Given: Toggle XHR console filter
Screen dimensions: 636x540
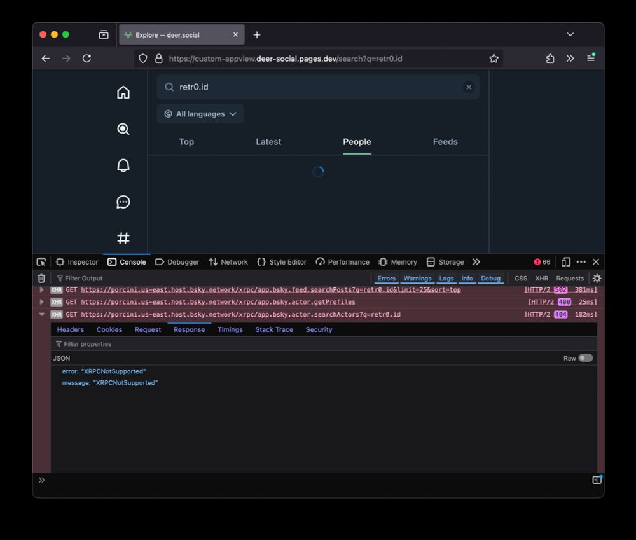Looking at the screenshot, I should (541, 279).
